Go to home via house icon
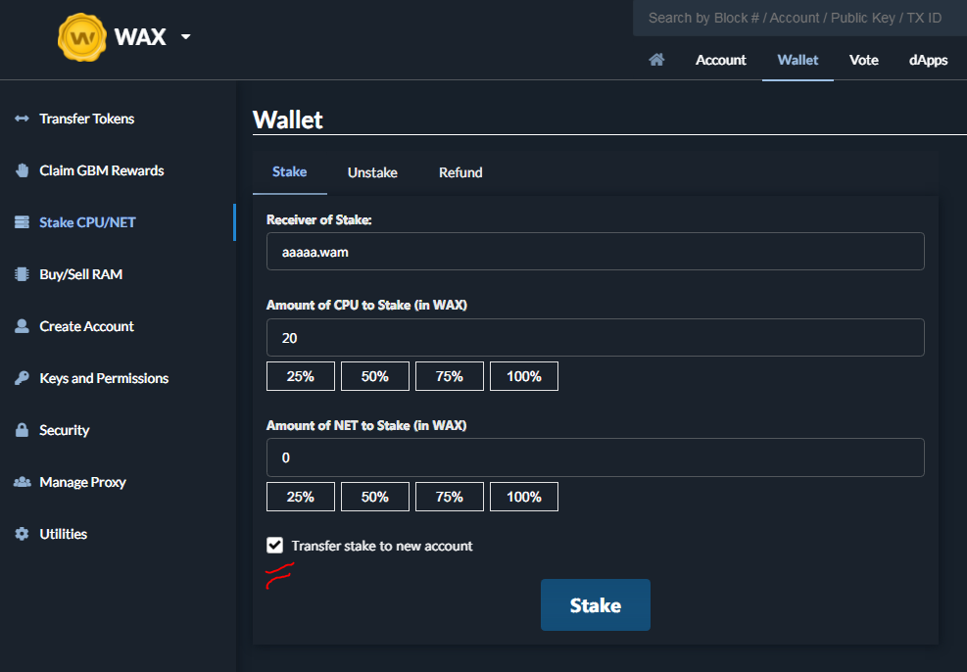Image resolution: width=967 pixels, height=672 pixels. pos(656,60)
